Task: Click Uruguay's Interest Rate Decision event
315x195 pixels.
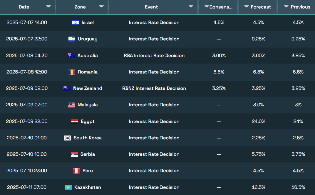Action: (154, 39)
